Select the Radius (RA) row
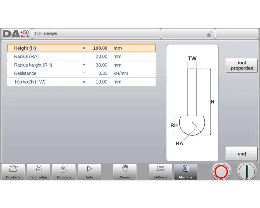The image size is (260, 208). [x=82, y=56]
